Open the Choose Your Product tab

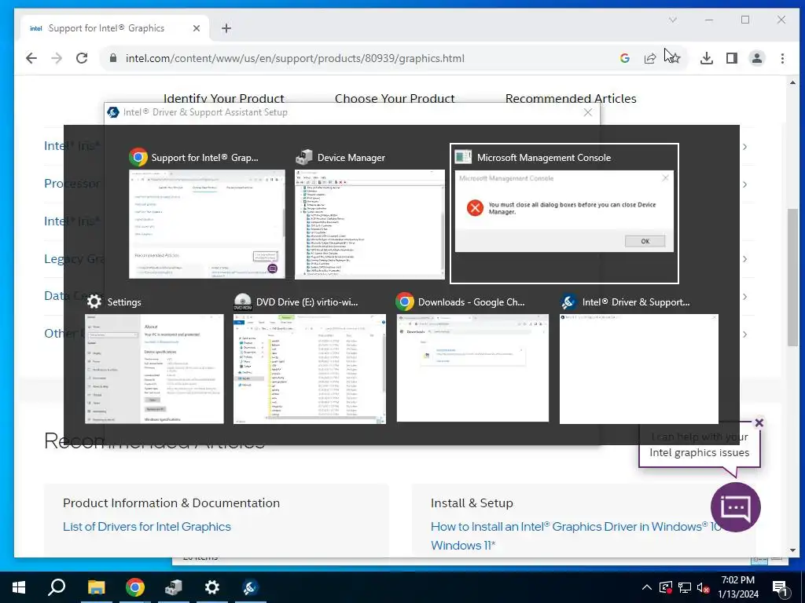click(x=395, y=98)
